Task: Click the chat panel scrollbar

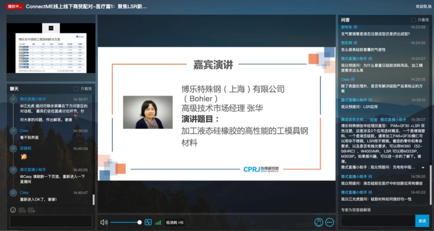Action: [x=94, y=199]
